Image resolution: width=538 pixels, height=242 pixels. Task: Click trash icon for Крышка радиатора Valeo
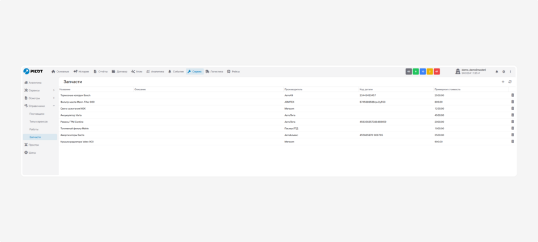[x=513, y=141]
